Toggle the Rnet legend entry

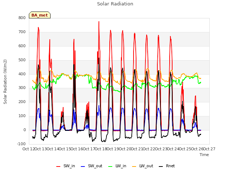coord(167,166)
